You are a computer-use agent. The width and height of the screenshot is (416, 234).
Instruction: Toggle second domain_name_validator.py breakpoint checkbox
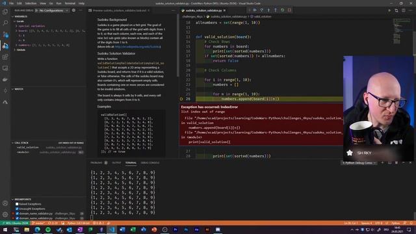pos(17,218)
